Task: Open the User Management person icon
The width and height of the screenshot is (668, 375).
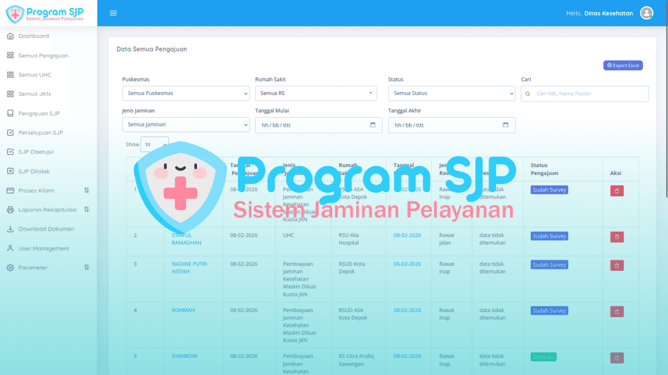Action: click(11, 248)
